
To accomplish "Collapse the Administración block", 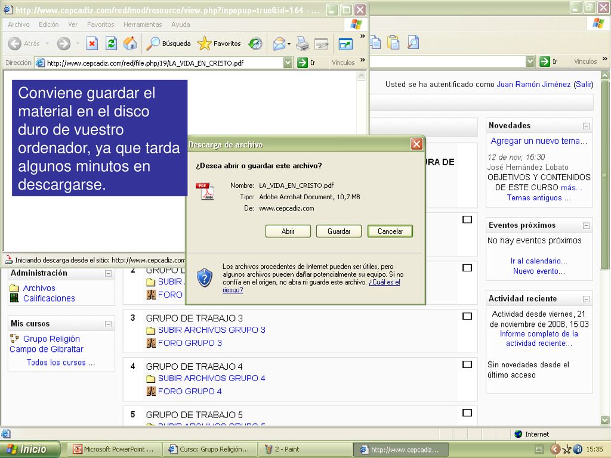I will [x=109, y=273].
